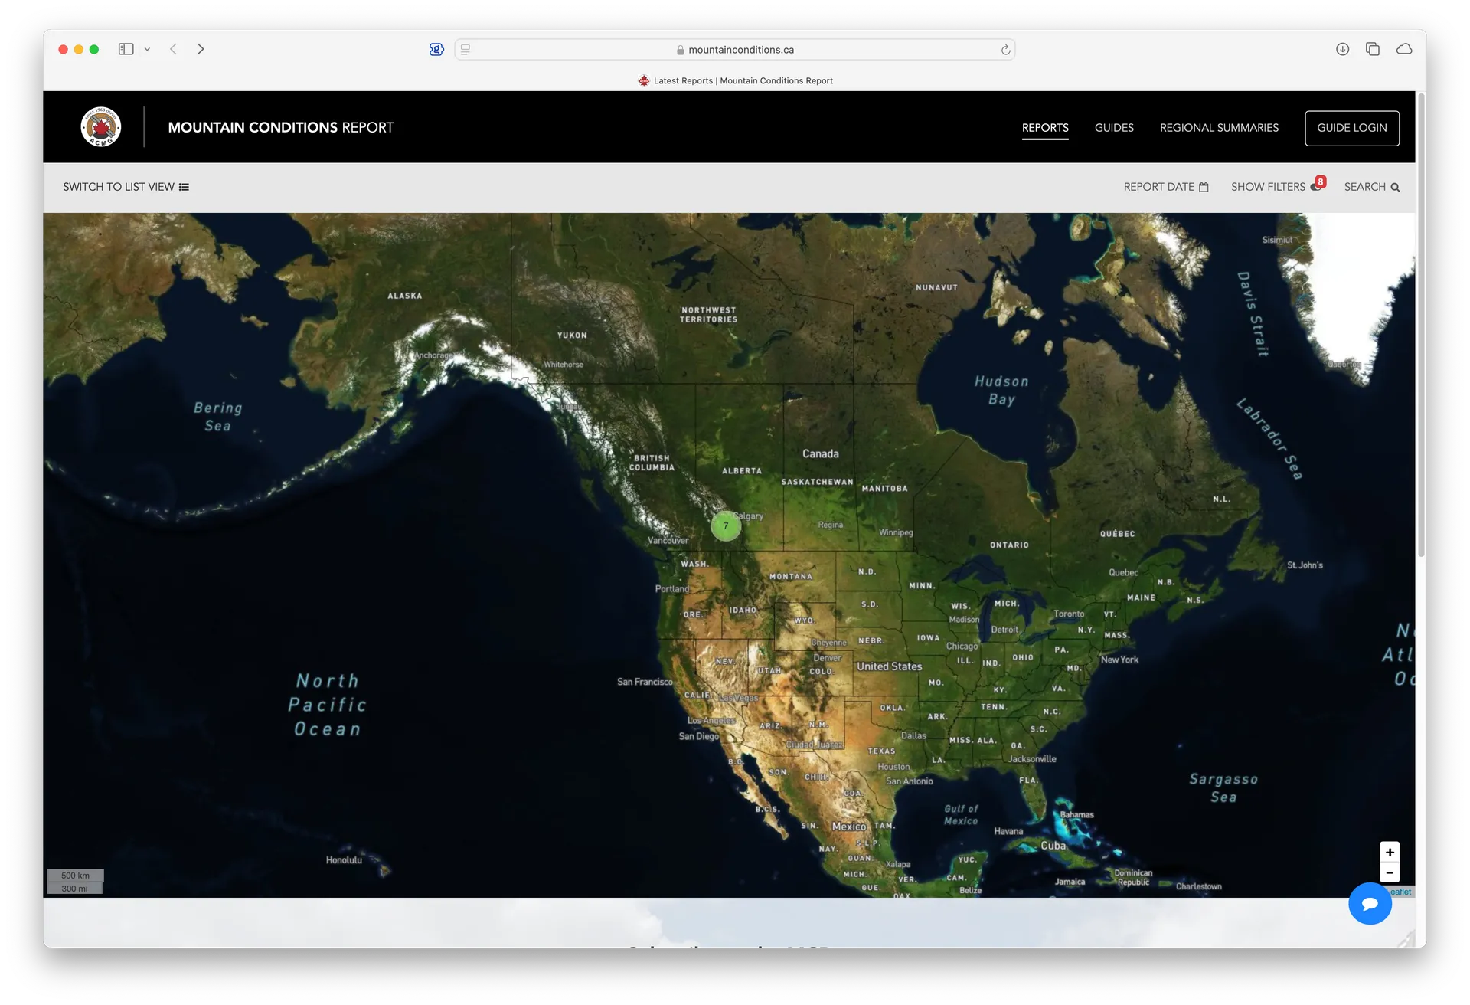This screenshot has width=1470, height=1005.
Task: Switch to the Guides tab
Action: (1114, 128)
